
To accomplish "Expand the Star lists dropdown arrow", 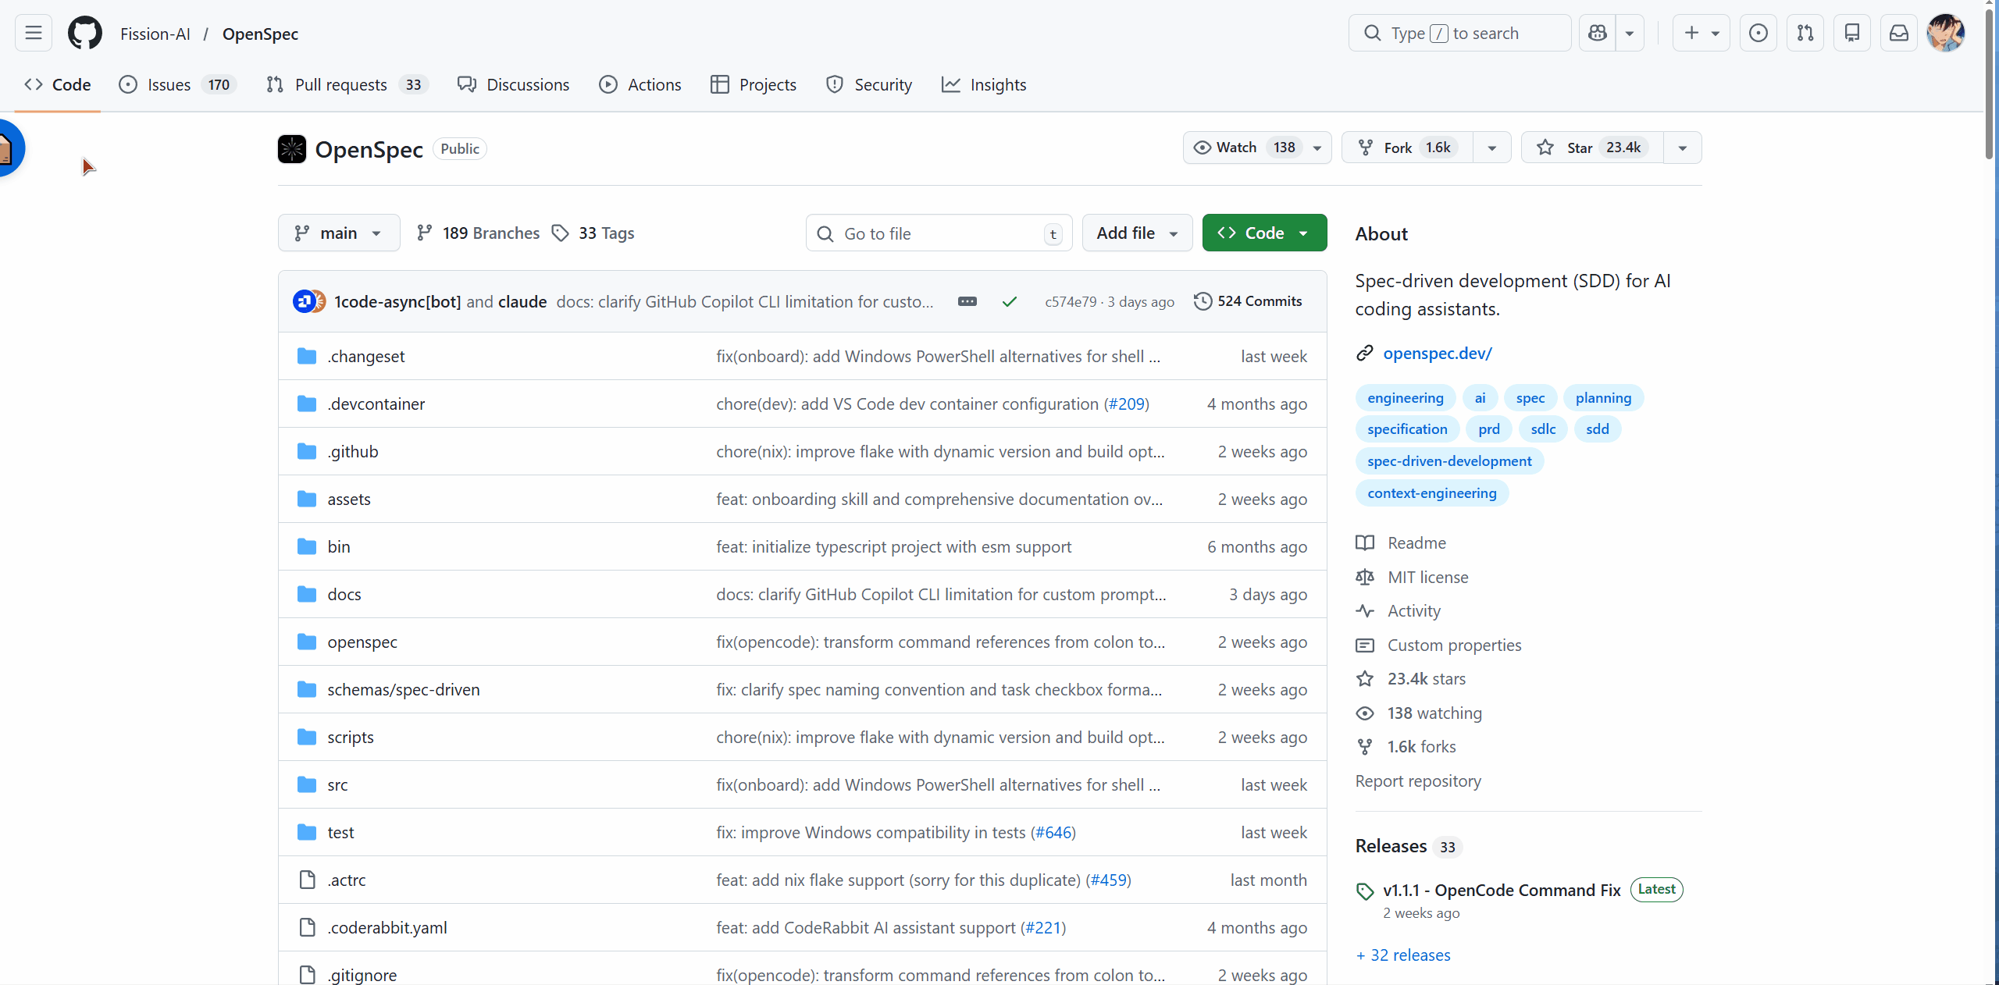I will point(1682,148).
